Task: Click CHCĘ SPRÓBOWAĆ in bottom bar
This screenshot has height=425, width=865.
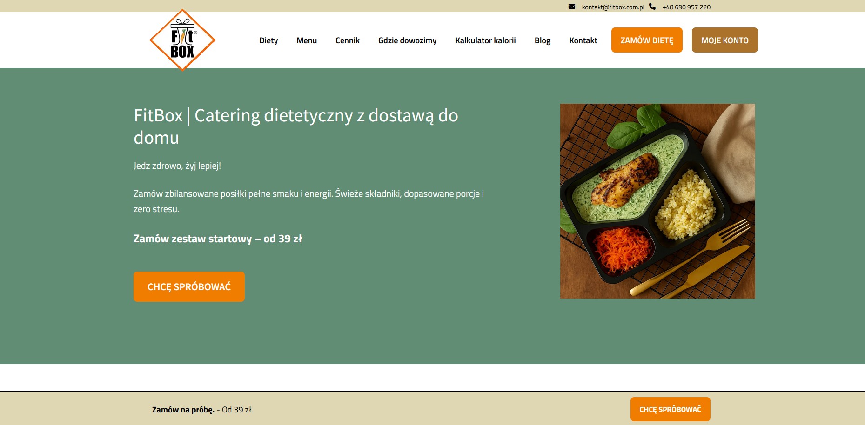Action: (x=670, y=409)
